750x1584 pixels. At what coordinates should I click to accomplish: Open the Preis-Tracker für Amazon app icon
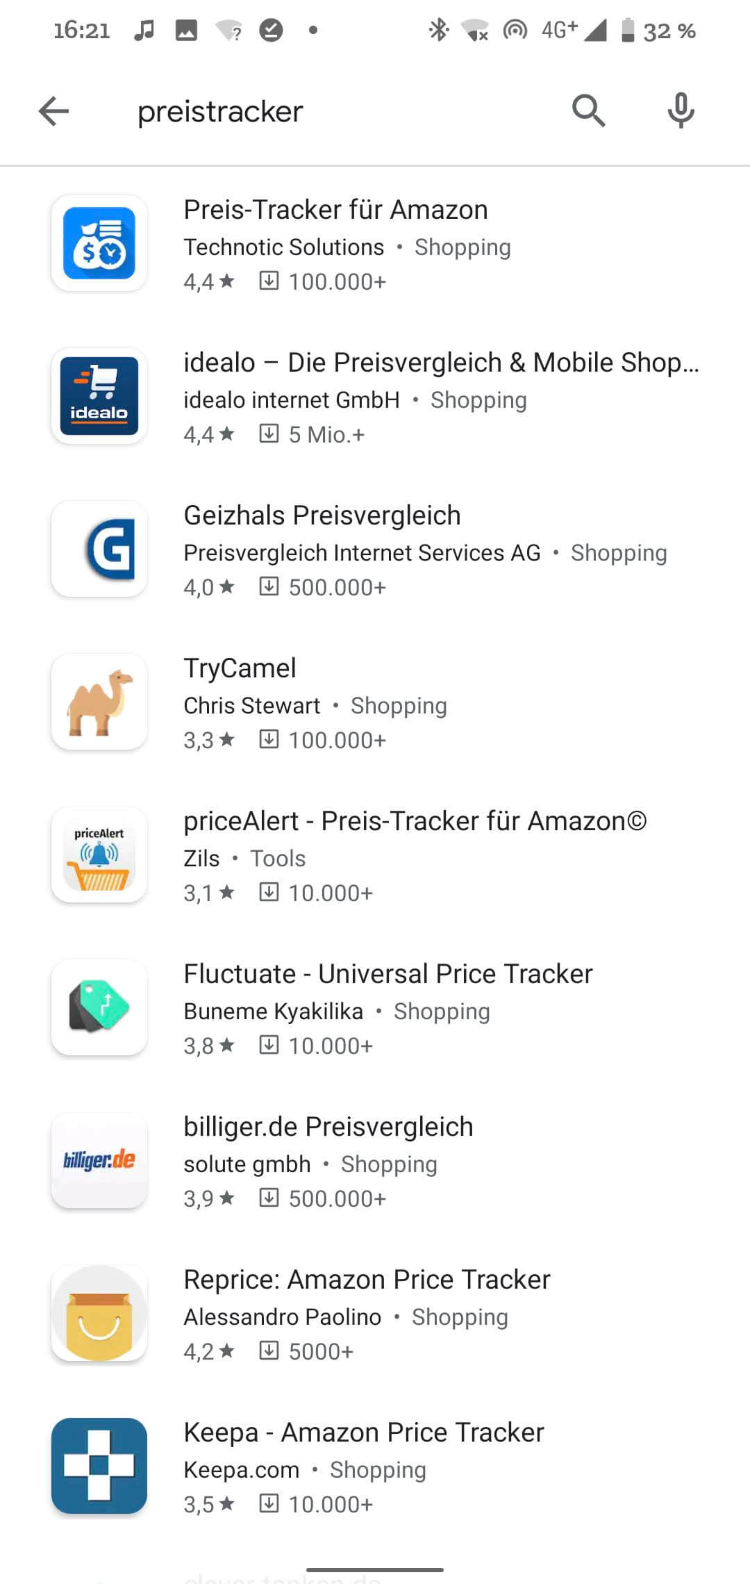click(99, 243)
